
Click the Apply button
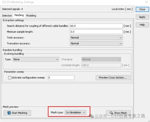(x=142, y=17)
